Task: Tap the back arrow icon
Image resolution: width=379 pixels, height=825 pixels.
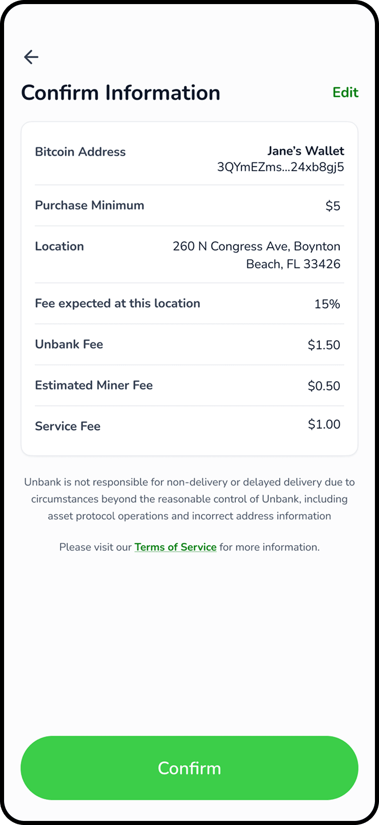Action: [x=31, y=57]
